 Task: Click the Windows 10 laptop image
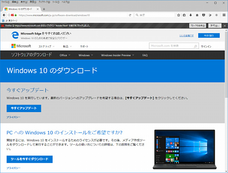click(x=185, y=149)
